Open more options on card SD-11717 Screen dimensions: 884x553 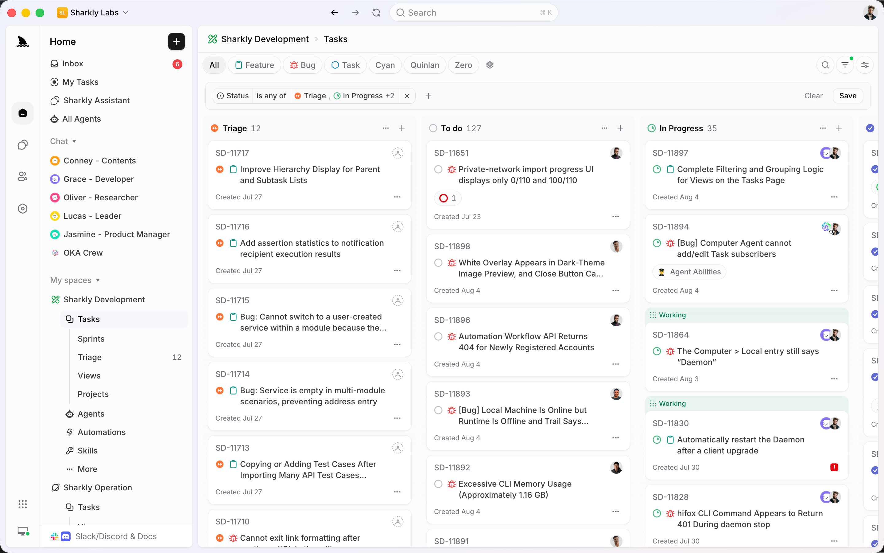point(397,197)
